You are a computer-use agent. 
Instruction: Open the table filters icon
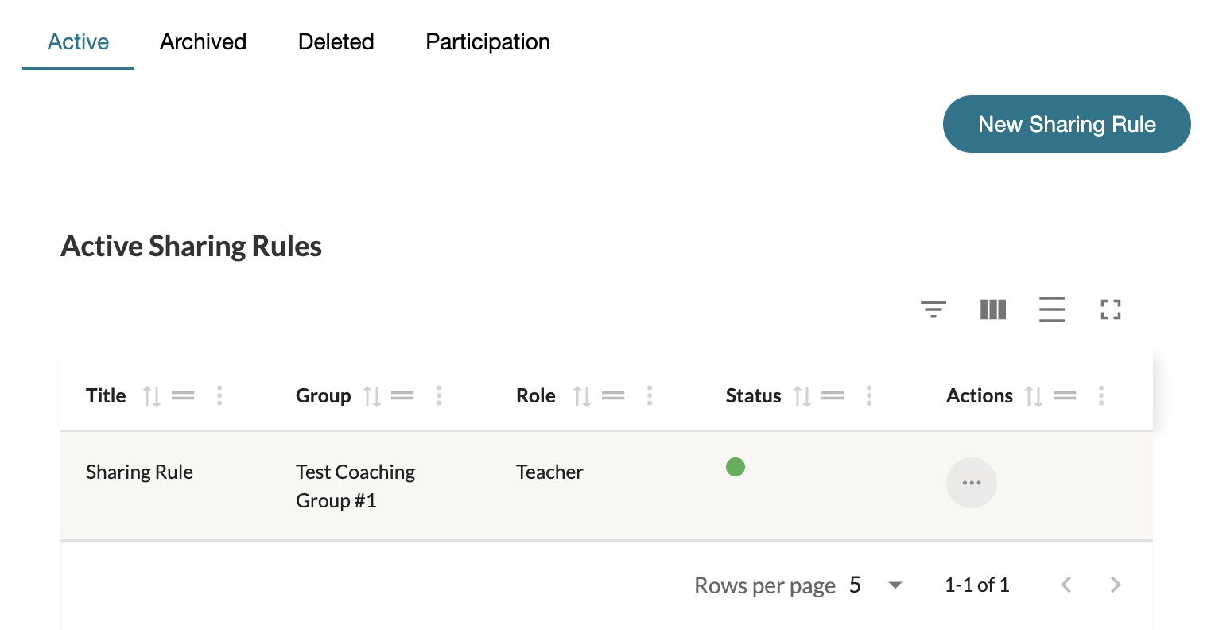(x=934, y=309)
